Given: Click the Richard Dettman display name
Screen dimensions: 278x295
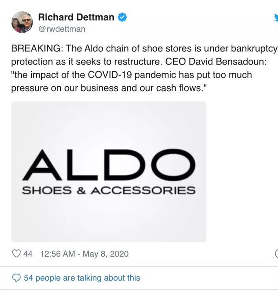Looking at the screenshot, I should pos(76,17).
